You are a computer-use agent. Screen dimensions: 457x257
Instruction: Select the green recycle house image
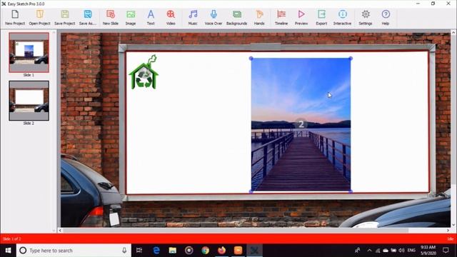click(x=144, y=72)
